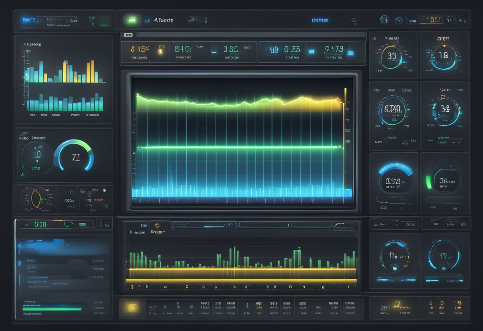Toggle the small gray pill under green button
Screen dimensions: 483x331
point(128,35)
